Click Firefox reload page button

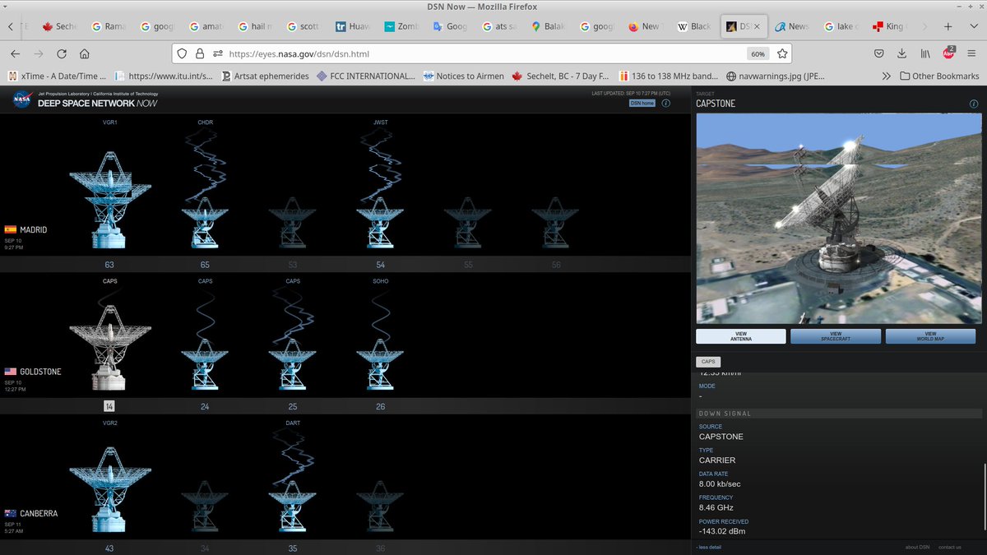pos(62,53)
